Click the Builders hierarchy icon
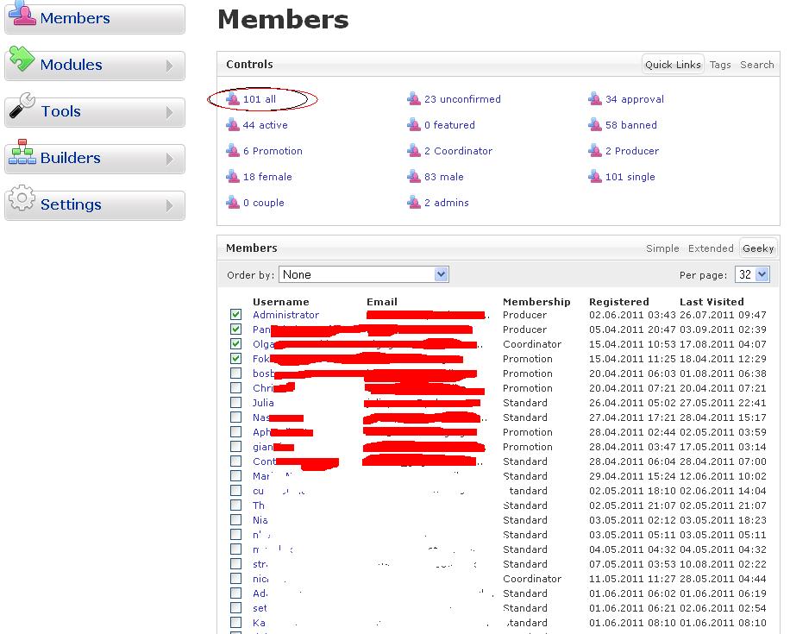Image resolution: width=790 pixels, height=634 pixels. pyautogui.click(x=22, y=155)
